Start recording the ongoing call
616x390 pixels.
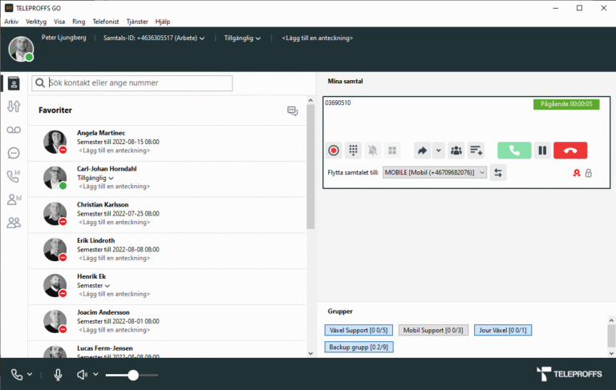click(334, 151)
